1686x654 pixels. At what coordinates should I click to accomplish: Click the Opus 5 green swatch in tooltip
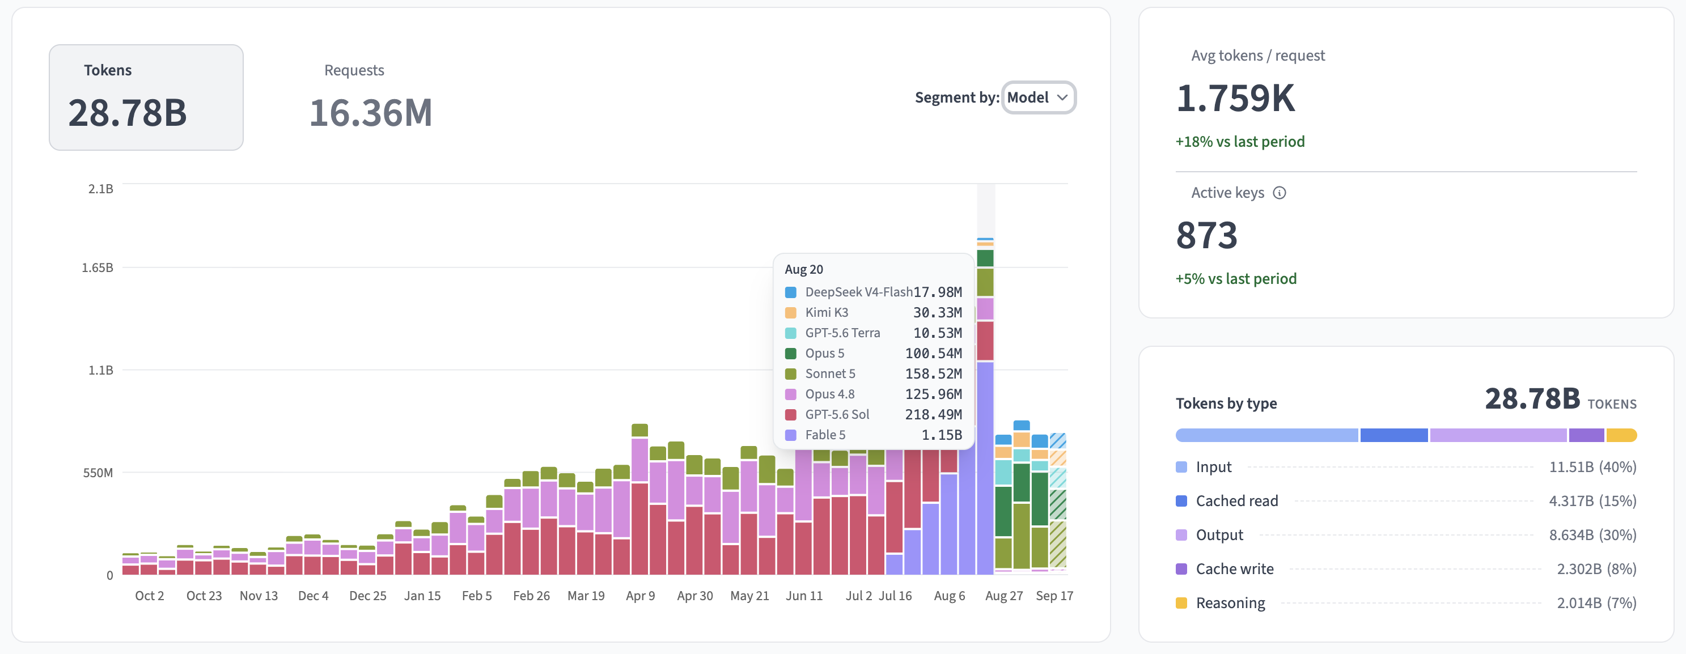tap(791, 353)
